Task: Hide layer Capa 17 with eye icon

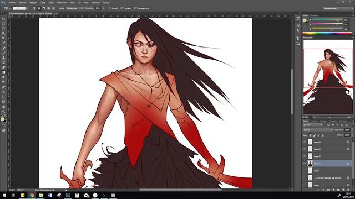Action: click(305, 164)
